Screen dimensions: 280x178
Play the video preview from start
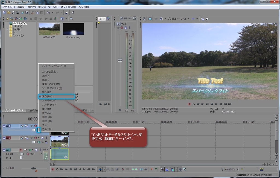(x=198, y=104)
